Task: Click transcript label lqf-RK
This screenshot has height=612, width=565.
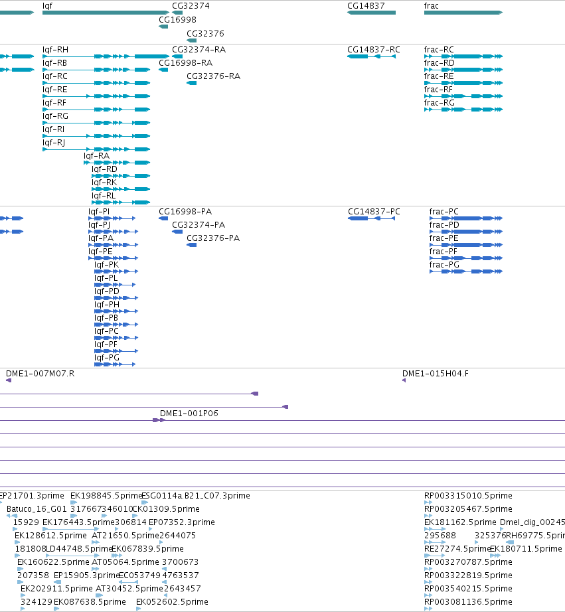Action: coord(104,183)
